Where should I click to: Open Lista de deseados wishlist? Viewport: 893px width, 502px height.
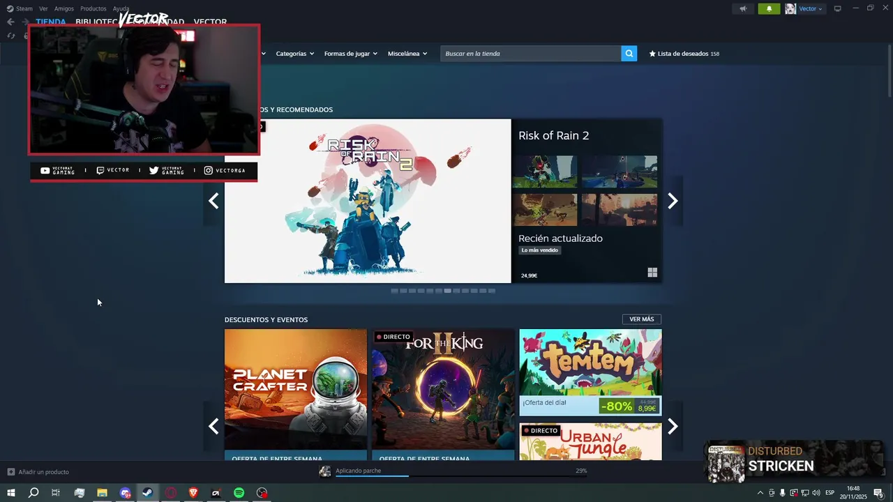pos(684,54)
